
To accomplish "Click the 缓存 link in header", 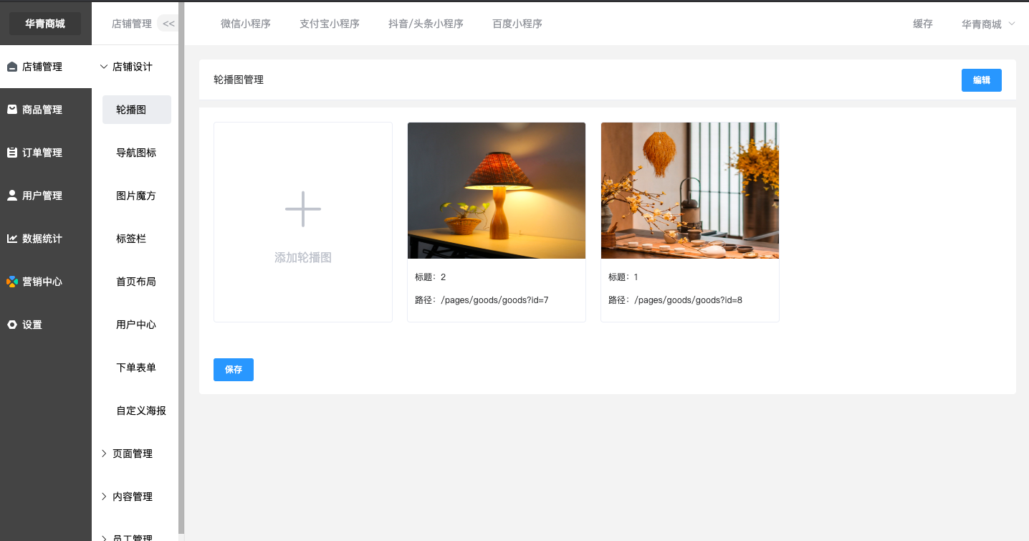I will click(923, 24).
